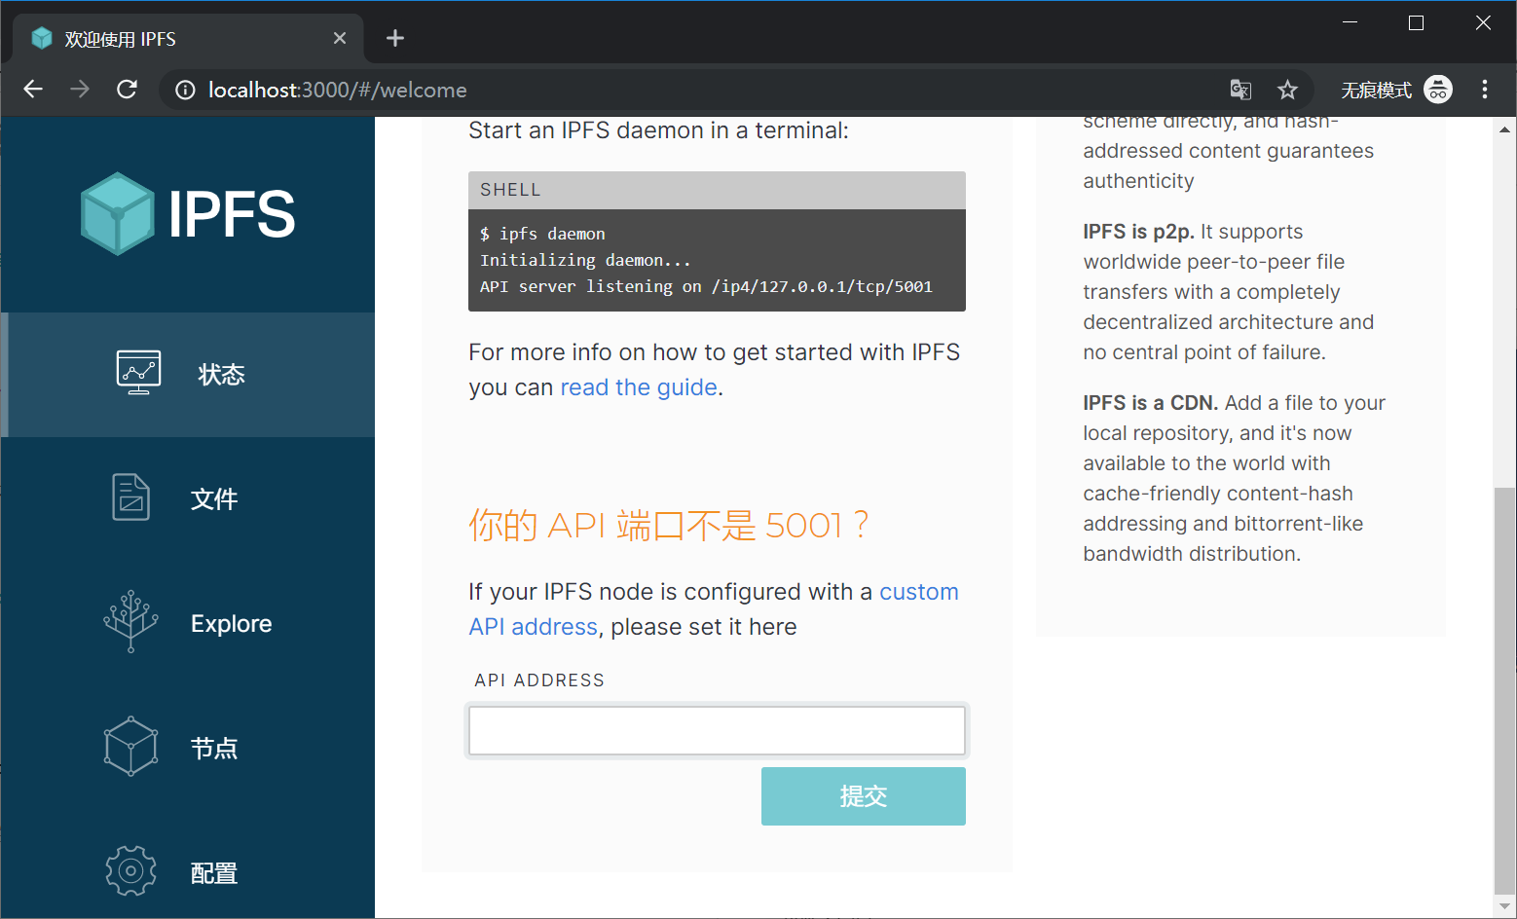Open a new tab with plus button
The image size is (1517, 919).
click(394, 38)
